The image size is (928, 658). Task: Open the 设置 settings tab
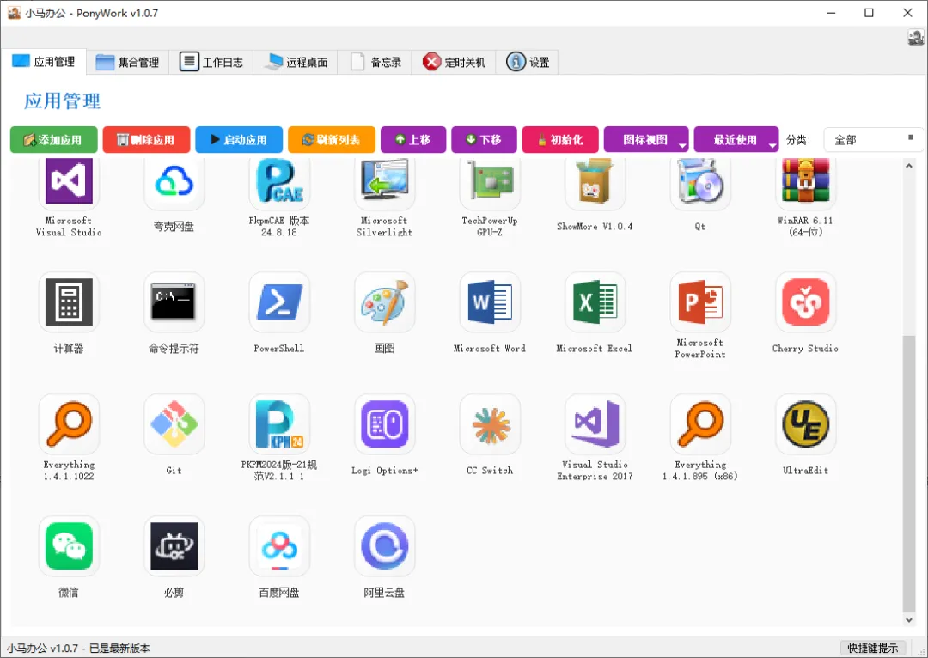click(528, 62)
